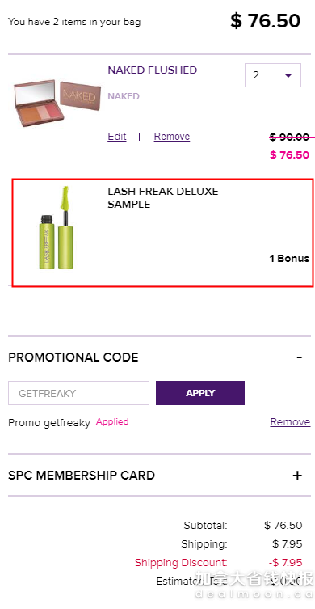Expand the SPC Membership Card section
This screenshot has height=609, width=315.
[159, 476]
